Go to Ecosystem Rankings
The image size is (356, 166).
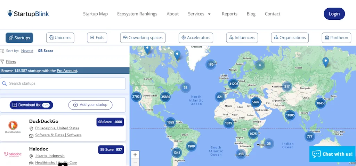pos(137,14)
